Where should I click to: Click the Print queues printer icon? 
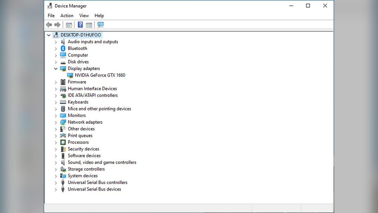point(63,135)
